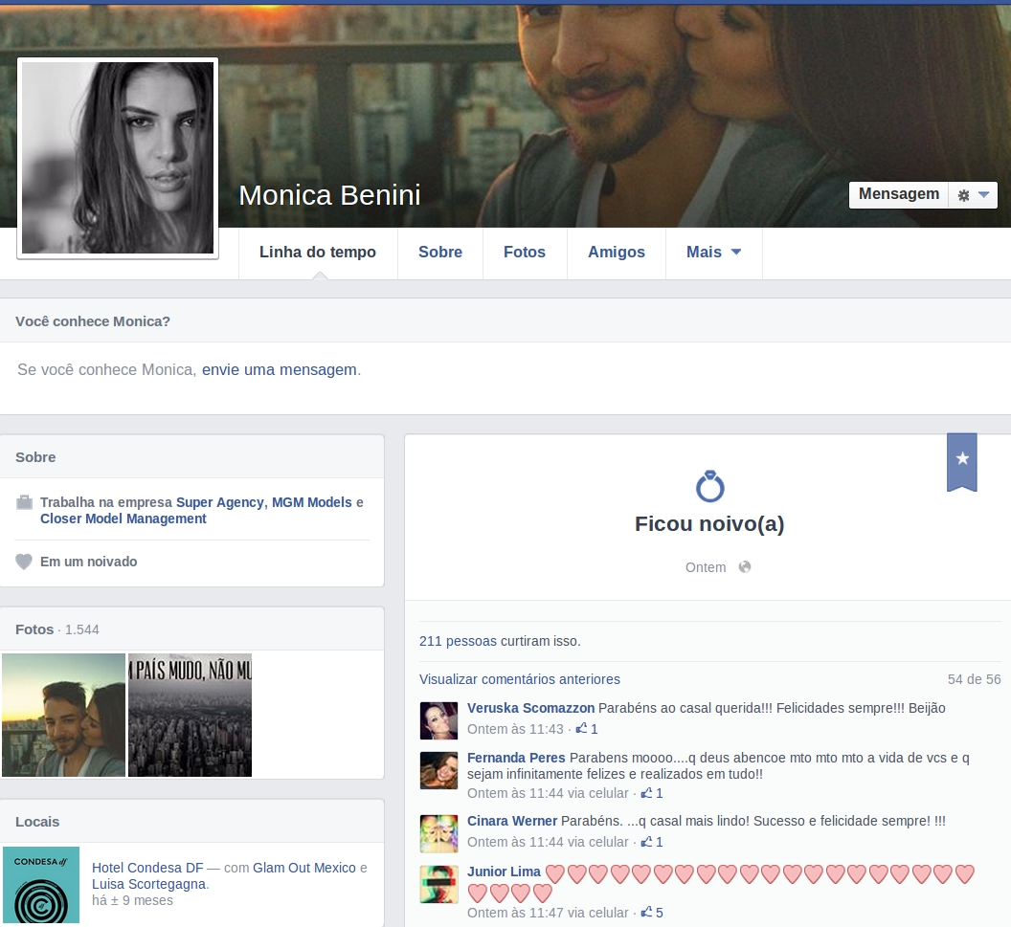Switch to the Sobre tab
The width and height of the screenshot is (1011, 927).
coord(440,253)
